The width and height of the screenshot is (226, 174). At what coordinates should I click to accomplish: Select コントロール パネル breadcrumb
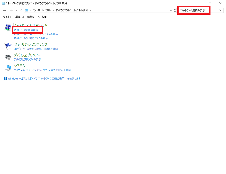pos(42,10)
